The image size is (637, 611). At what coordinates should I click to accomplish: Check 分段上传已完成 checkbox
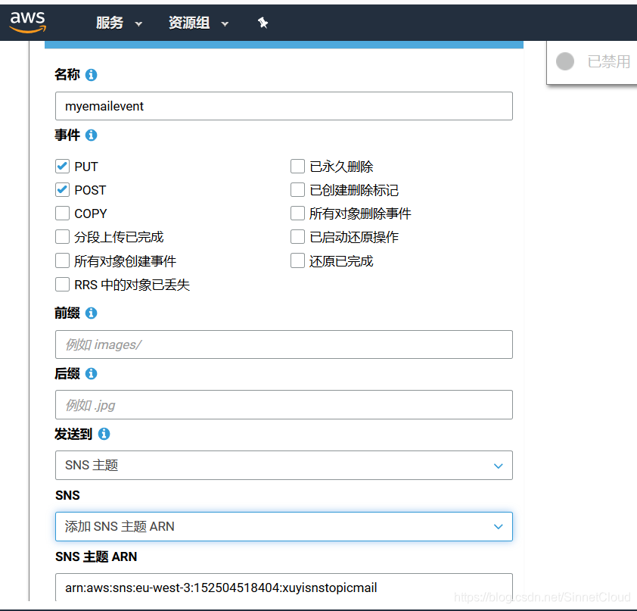coord(62,236)
